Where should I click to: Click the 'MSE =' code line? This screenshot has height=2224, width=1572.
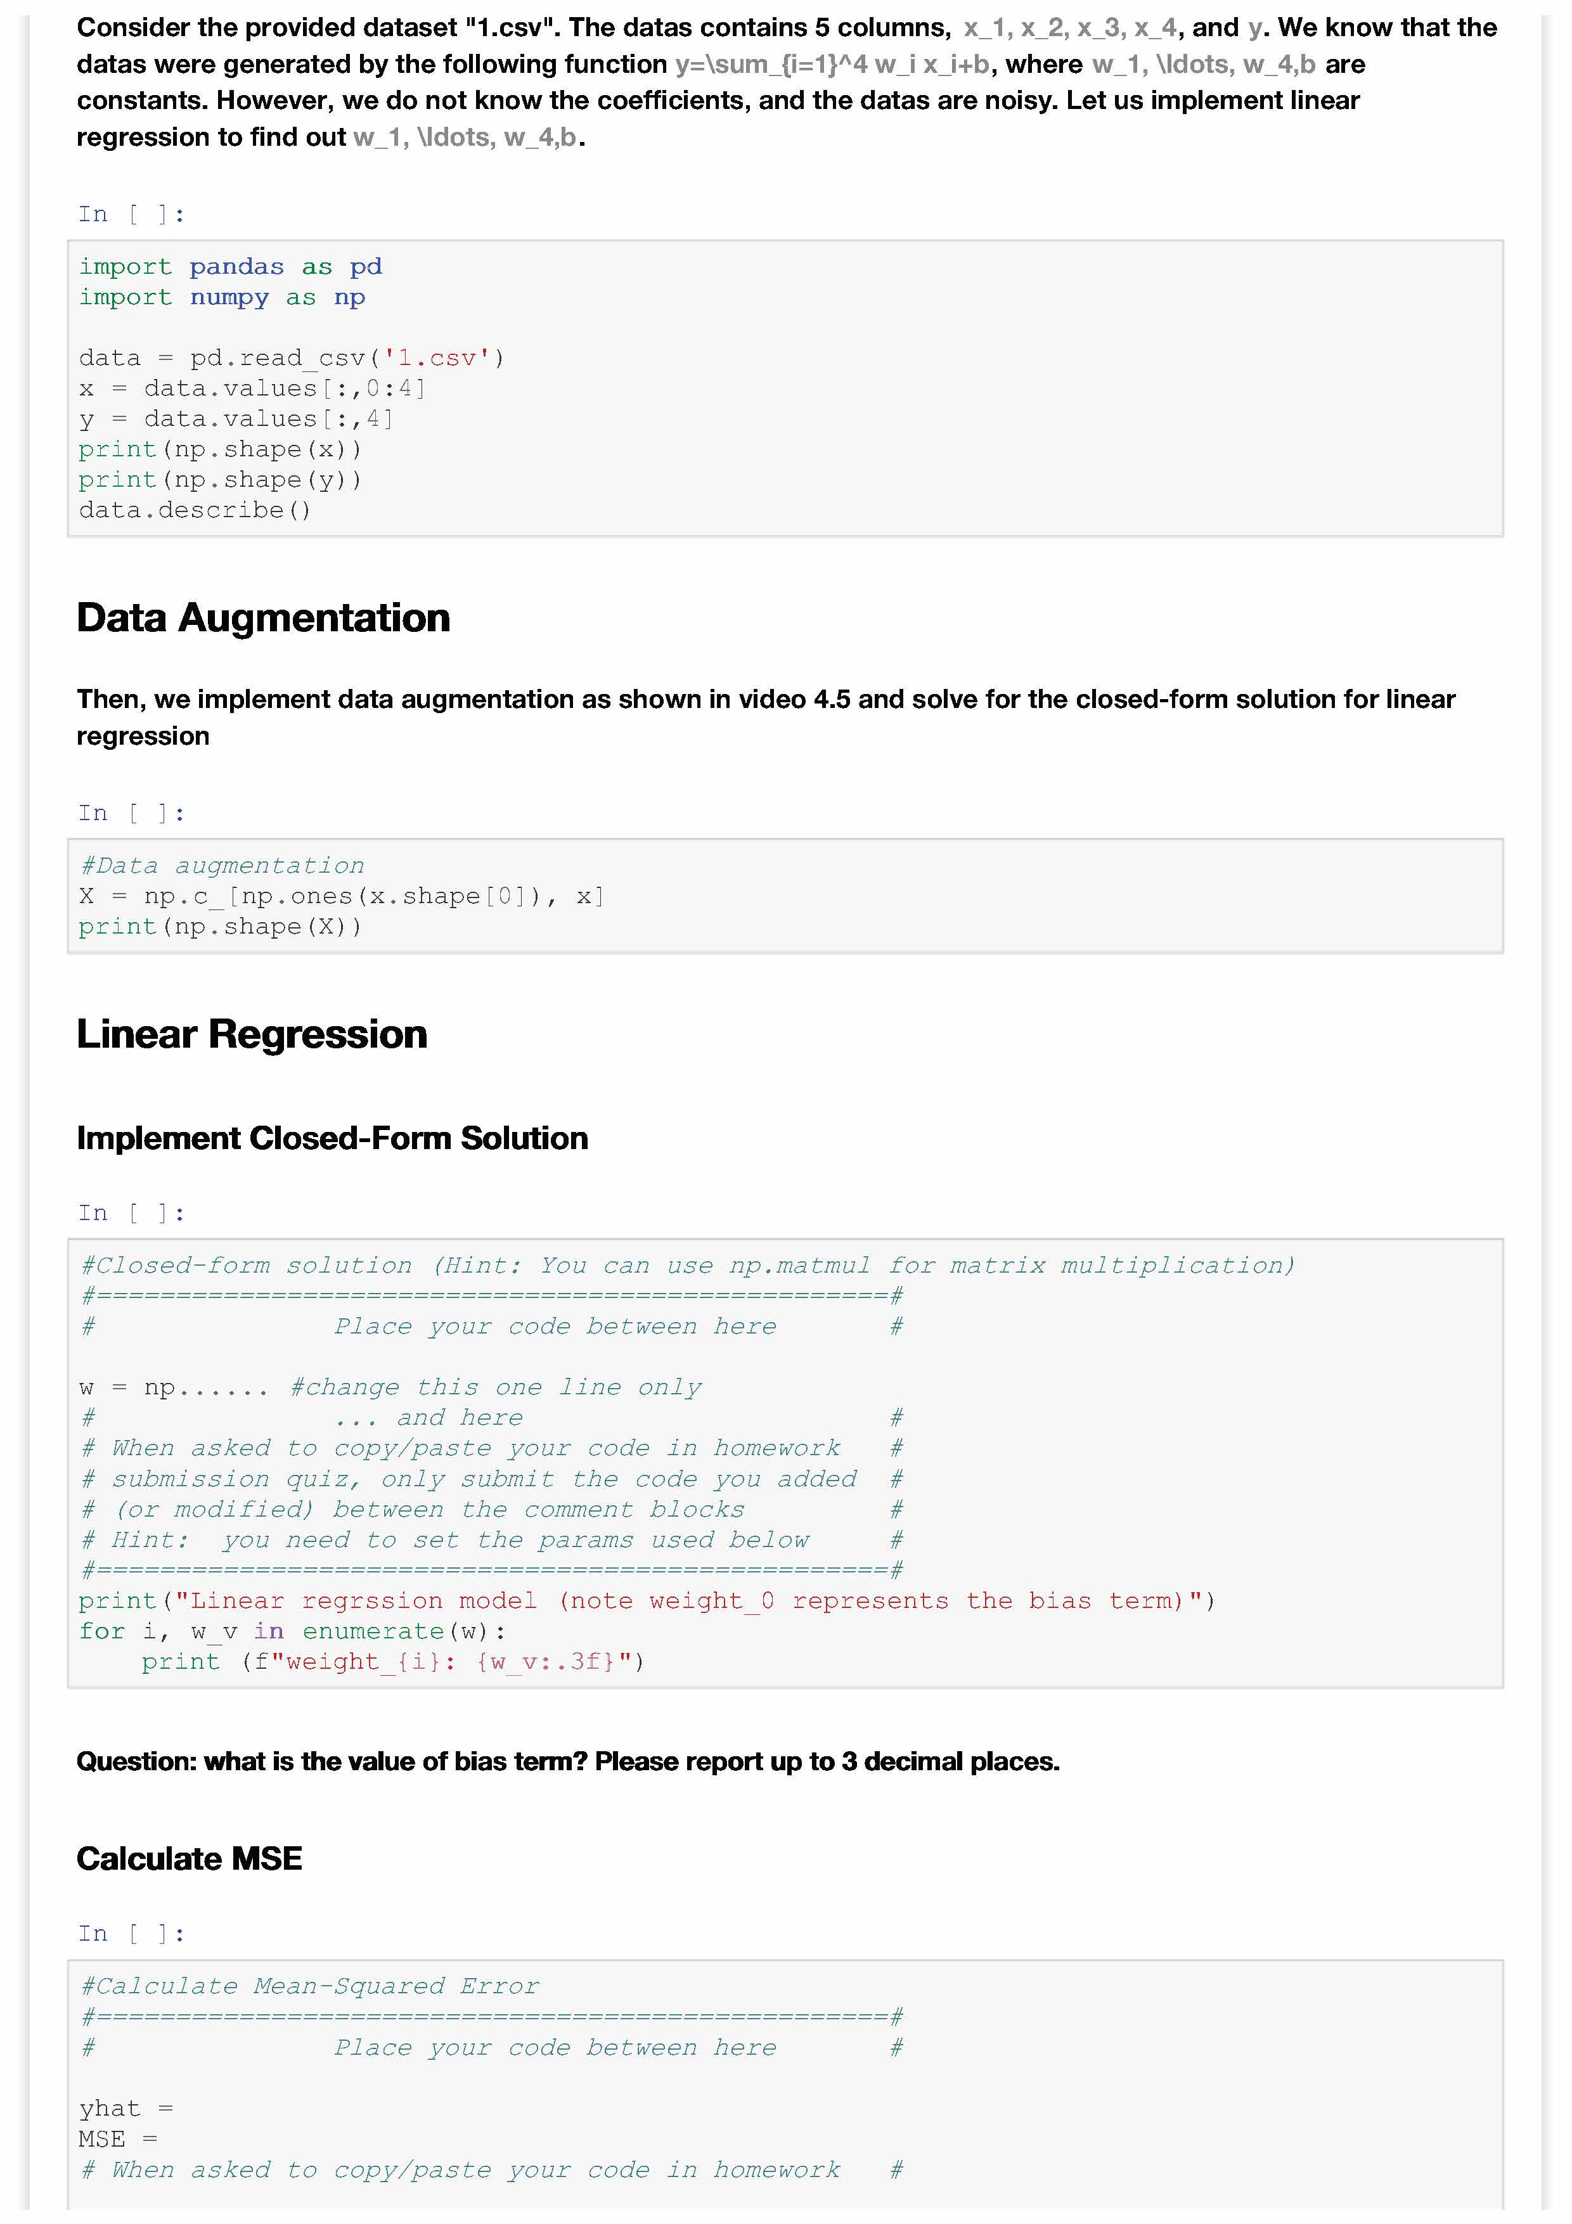[118, 2139]
